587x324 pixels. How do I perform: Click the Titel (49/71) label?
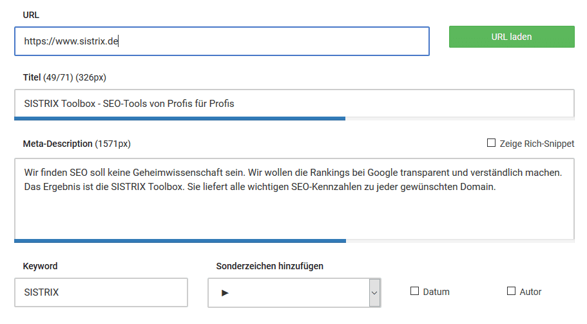point(64,77)
